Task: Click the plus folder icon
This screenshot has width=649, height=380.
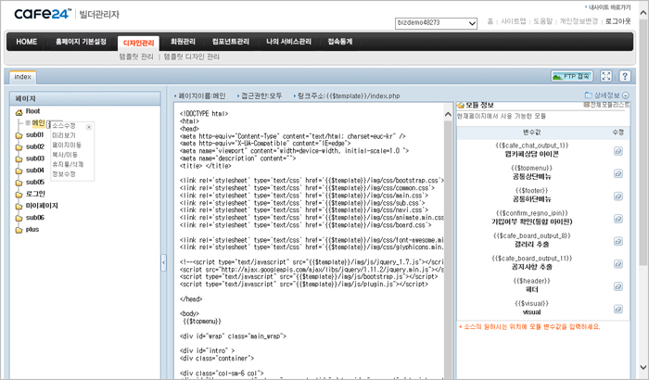Action: [x=19, y=230]
